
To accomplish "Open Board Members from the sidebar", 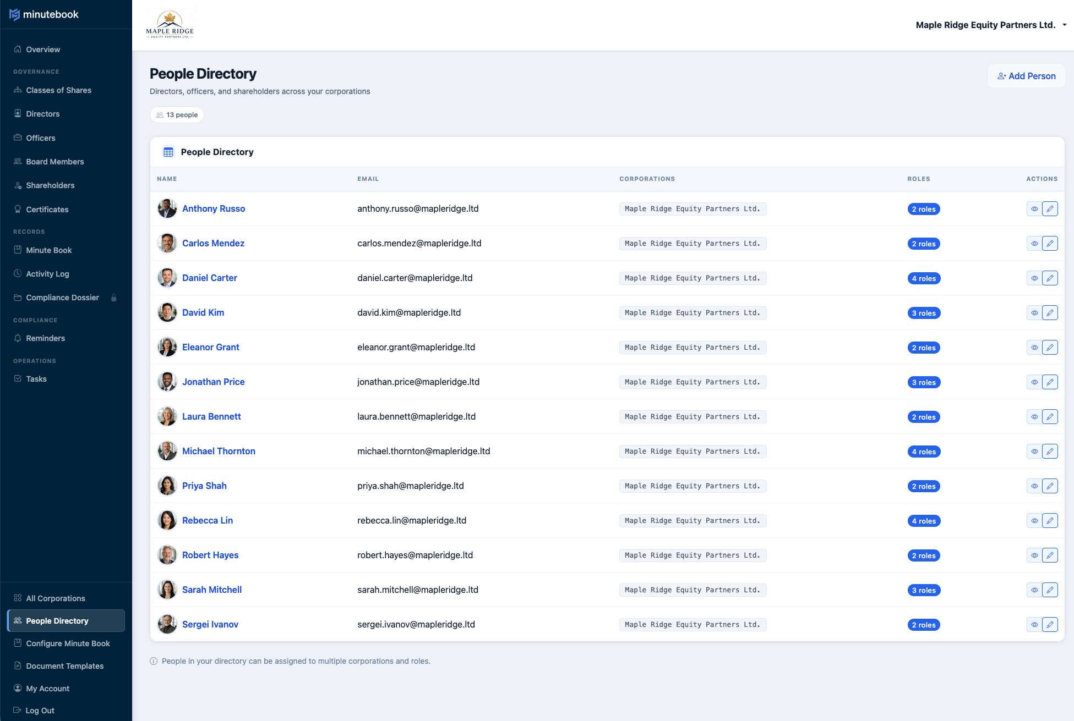I will [18, 161].
